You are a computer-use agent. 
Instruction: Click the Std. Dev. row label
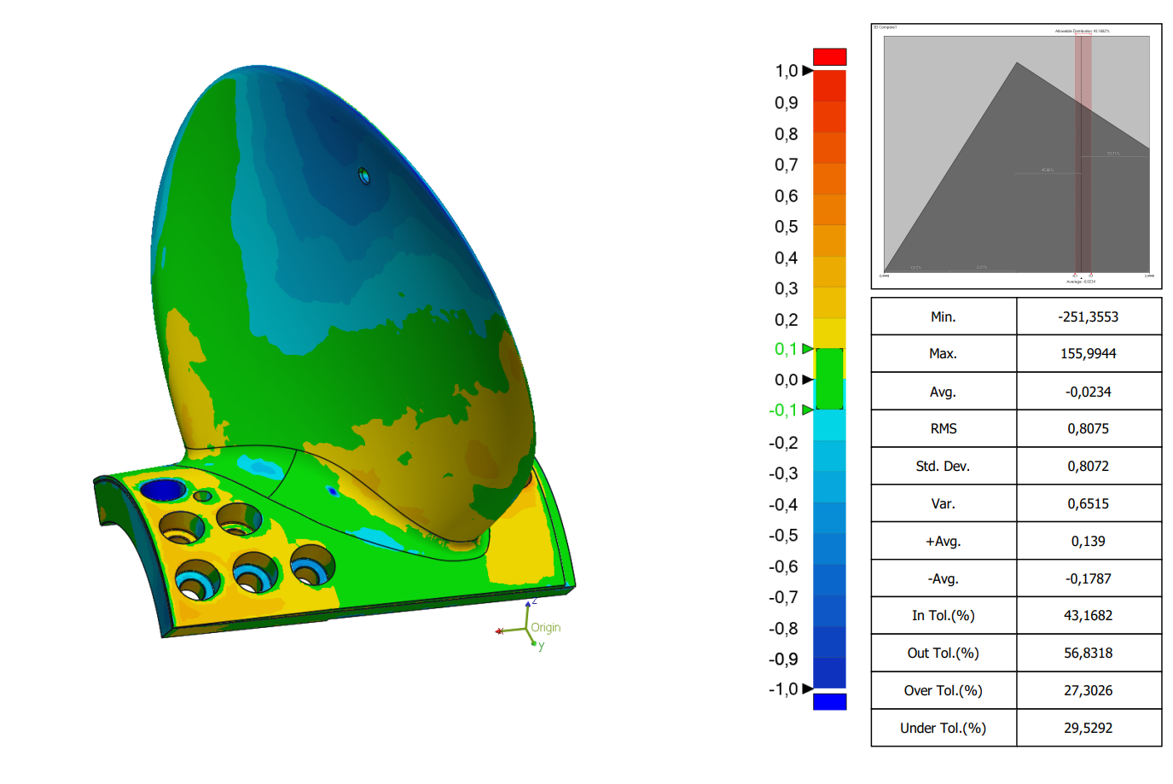point(944,466)
